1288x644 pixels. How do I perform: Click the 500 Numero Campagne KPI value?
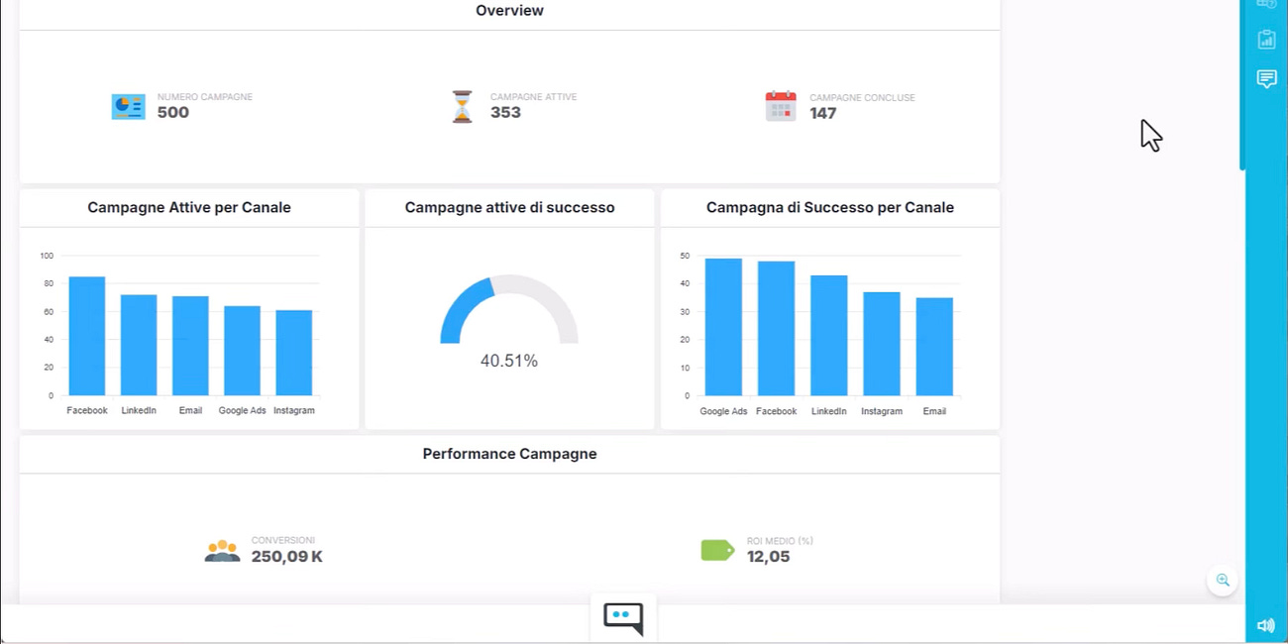click(172, 112)
